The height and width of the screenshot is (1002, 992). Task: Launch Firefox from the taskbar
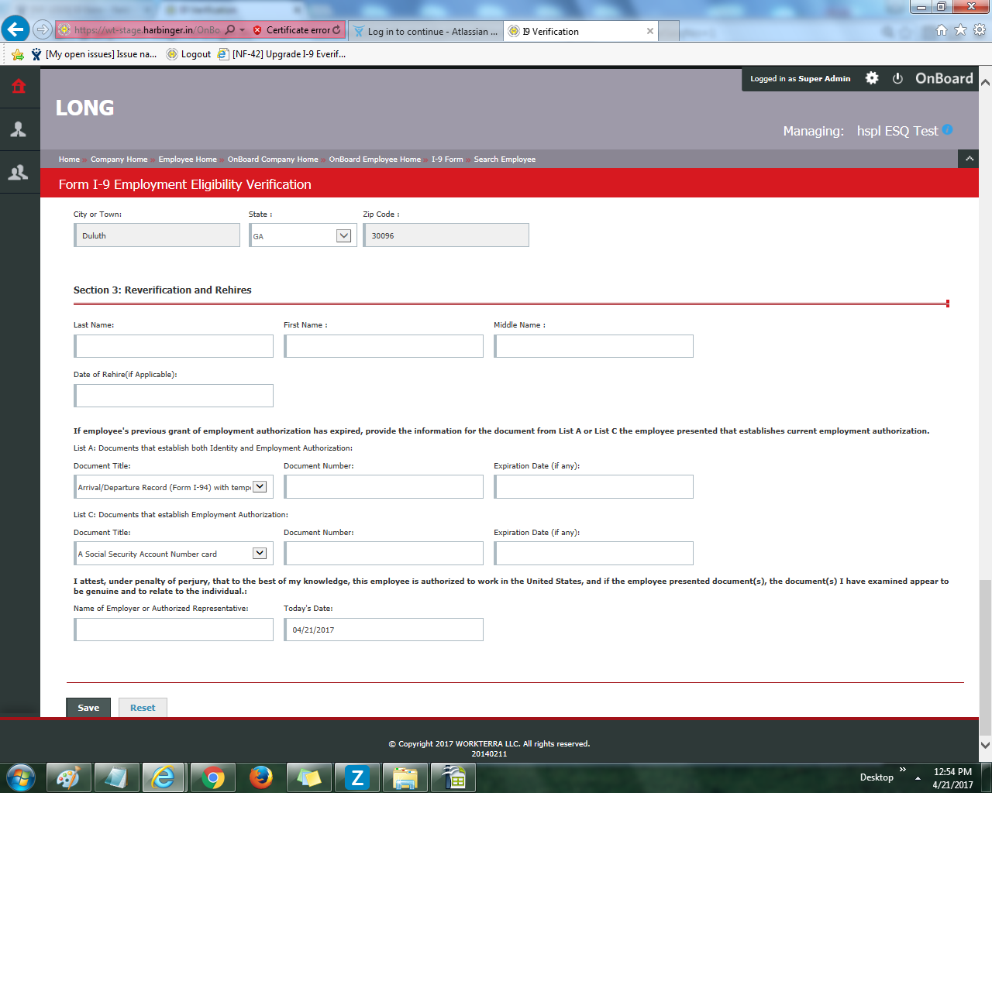click(x=260, y=777)
